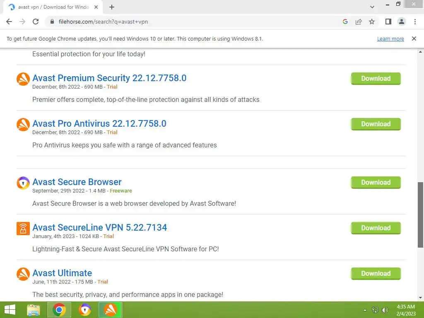The height and width of the screenshot is (318, 424).
Task: Open Avast Premium Security 22.12.7758.0 link
Action: [109, 78]
